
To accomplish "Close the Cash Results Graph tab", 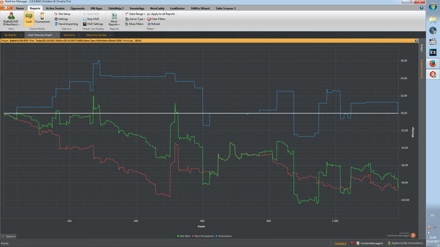I will click(56, 35).
